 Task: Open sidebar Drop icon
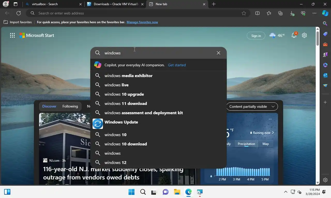coord(325,86)
